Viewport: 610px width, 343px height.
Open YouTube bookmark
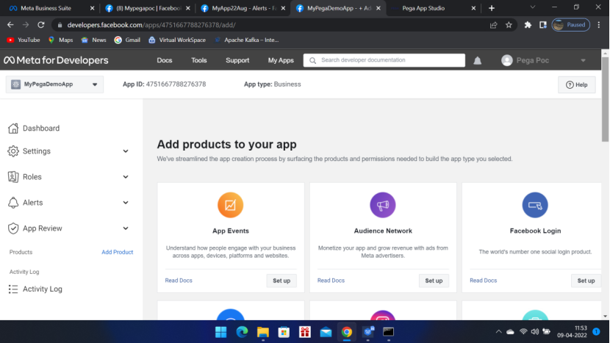click(24, 40)
